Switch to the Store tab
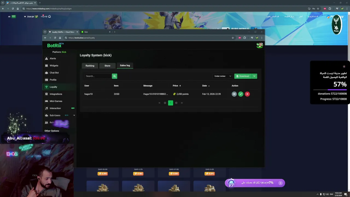 pyautogui.click(x=107, y=66)
